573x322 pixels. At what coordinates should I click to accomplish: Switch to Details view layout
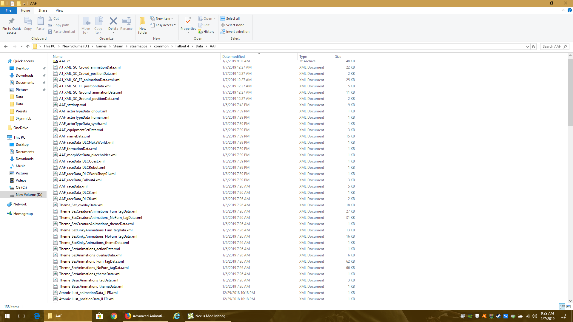562,306
